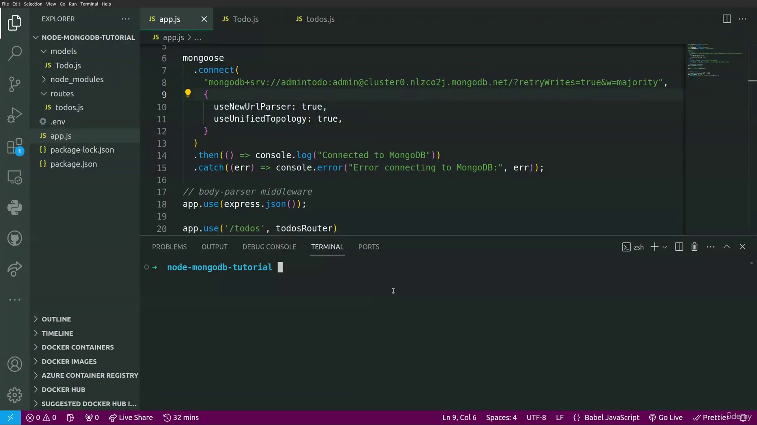Kill the terminal with trash icon
The height and width of the screenshot is (425, 757).
pos(695,247)
